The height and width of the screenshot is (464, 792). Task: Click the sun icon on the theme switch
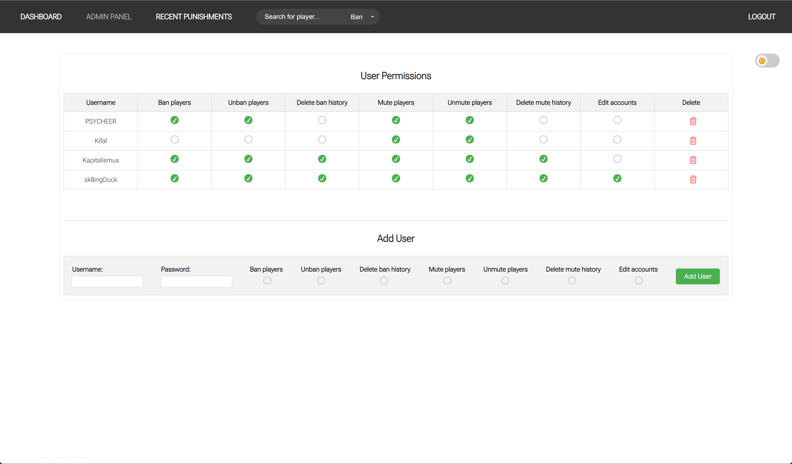point(762,60)
